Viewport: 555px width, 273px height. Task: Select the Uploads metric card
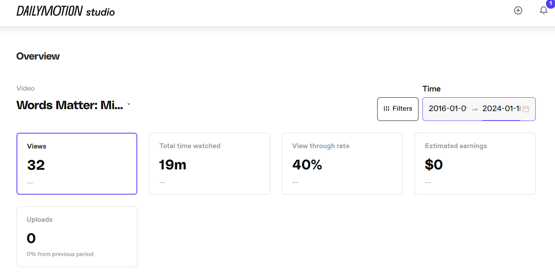point(77,237)
